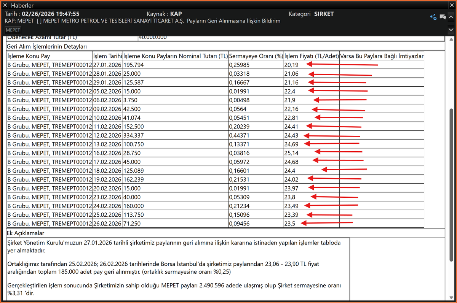Select the ratio cell 0,15096
This screenshot has width=457, height=303.
click(x=256, y=215)
